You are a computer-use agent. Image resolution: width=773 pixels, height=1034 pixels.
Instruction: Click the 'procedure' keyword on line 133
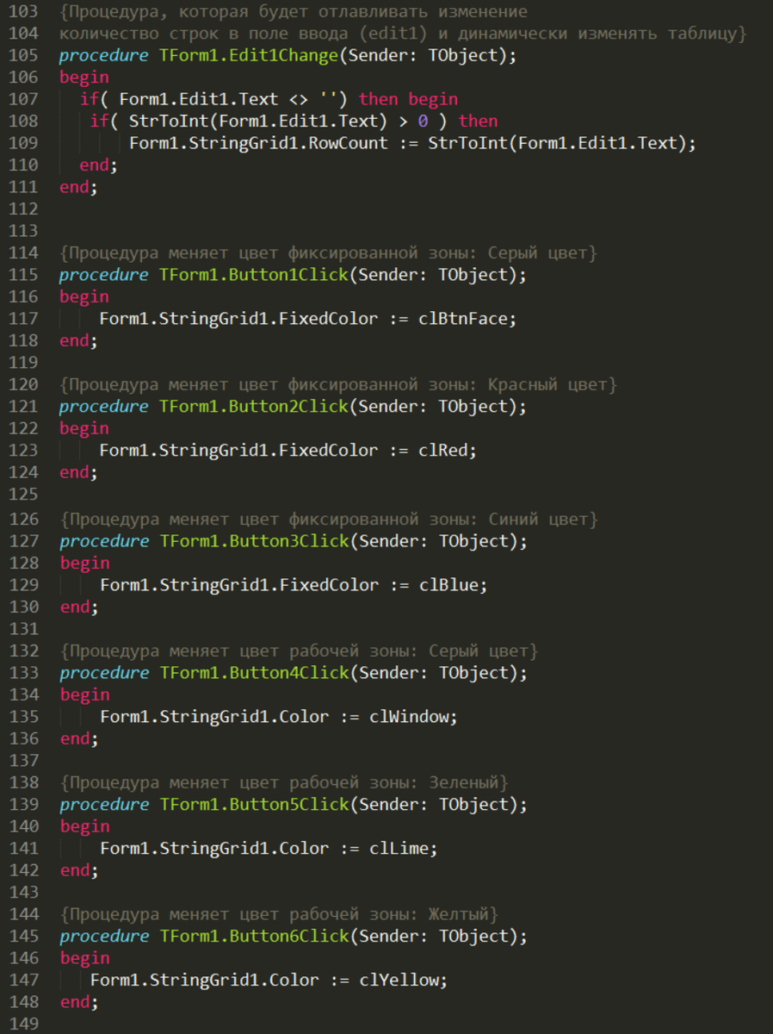point(104,673)
